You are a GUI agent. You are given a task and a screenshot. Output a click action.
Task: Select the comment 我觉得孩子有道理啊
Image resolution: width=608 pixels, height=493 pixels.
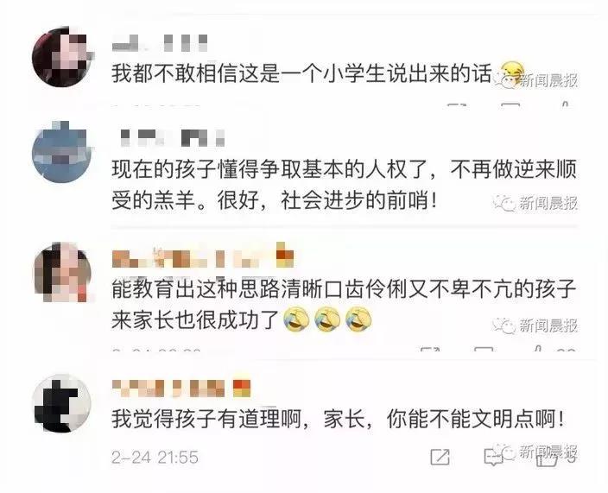pos(338,419)
